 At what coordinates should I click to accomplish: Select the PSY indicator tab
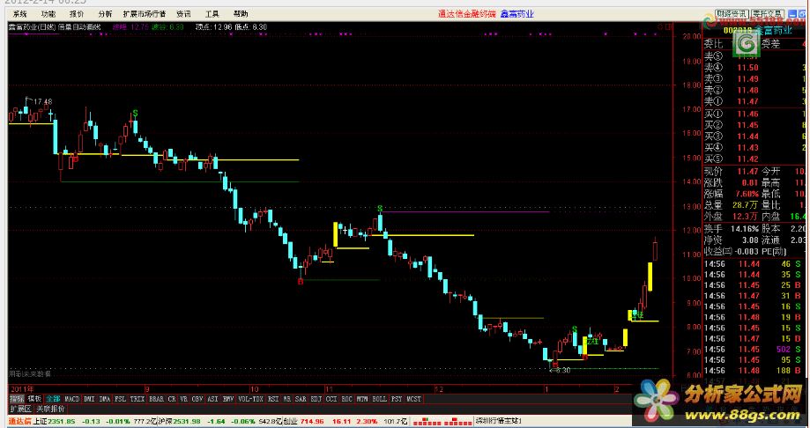(397, 399)
